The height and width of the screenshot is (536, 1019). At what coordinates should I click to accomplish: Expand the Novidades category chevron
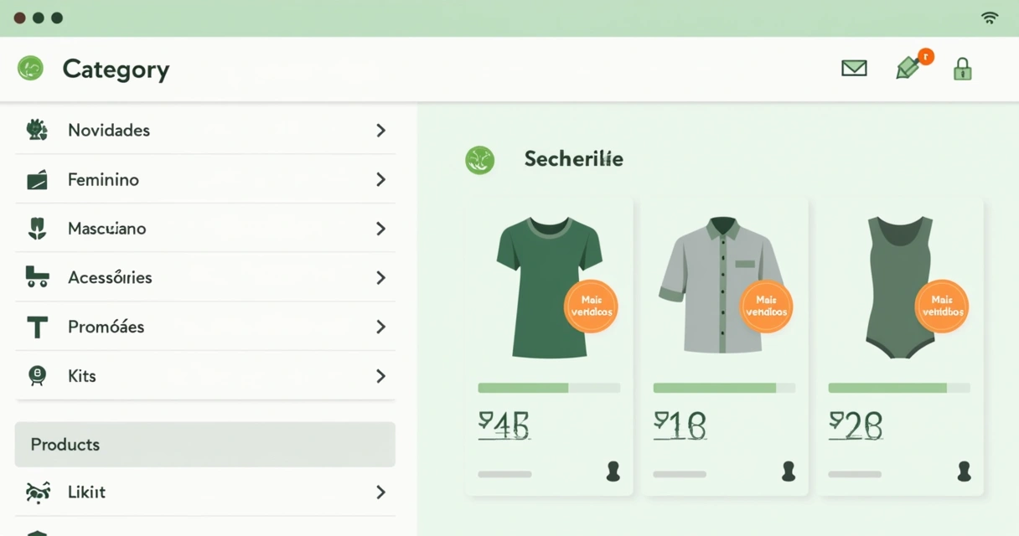coord(380,131)
